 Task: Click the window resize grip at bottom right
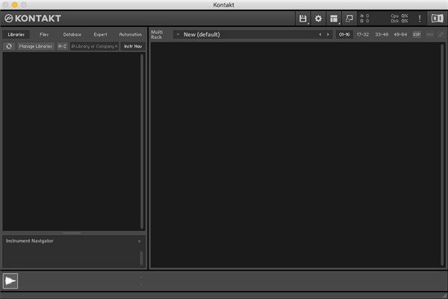pos(444,295)
